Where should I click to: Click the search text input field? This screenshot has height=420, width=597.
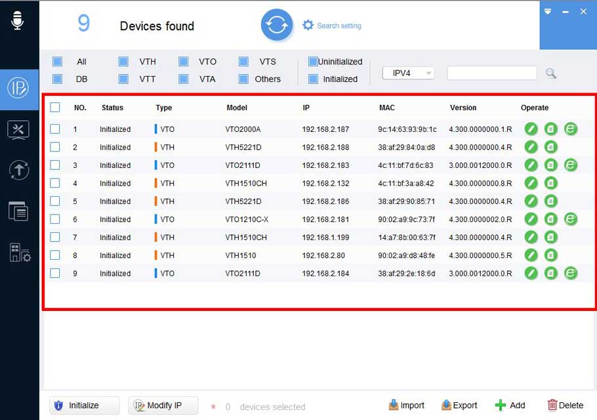pos(491,73)
